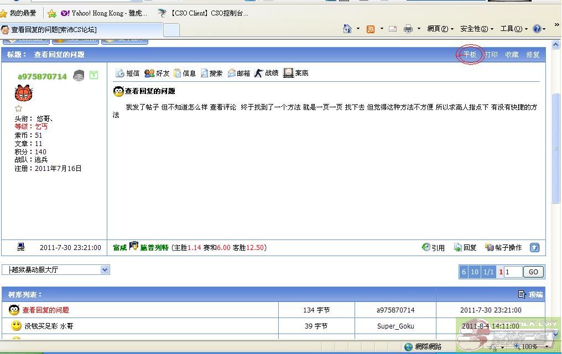562x354 pixels.
Task: Click the 平板 (flat view) link
Action: (x=470, y=55)
